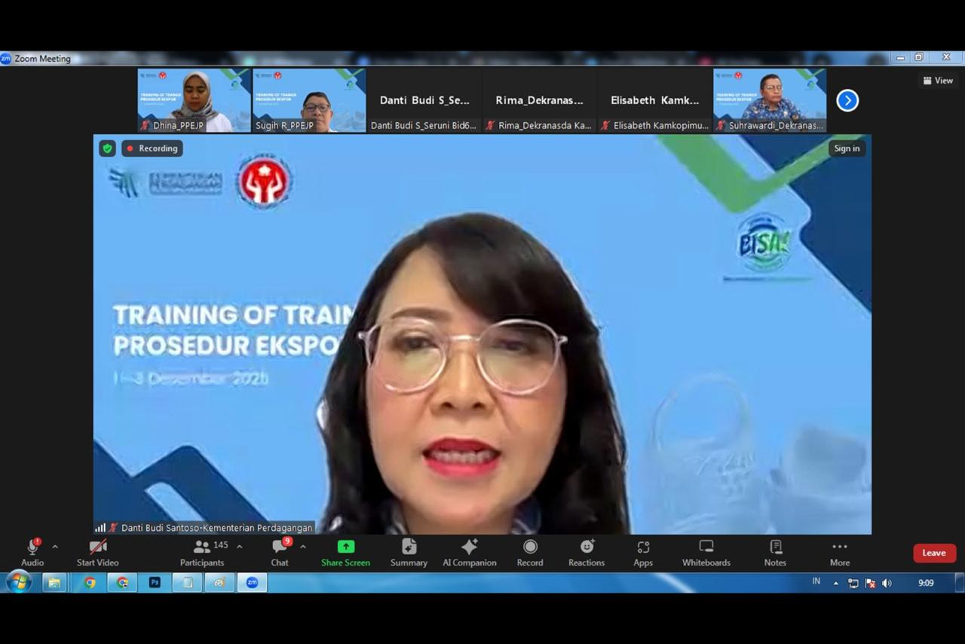Open the More options menu

pos(839,553)
